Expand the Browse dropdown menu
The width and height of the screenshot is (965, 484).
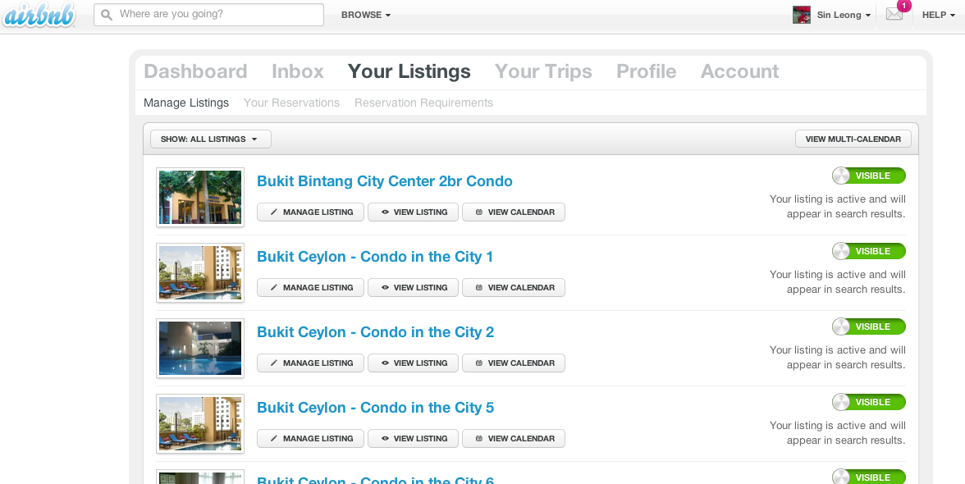coord(365,15)
